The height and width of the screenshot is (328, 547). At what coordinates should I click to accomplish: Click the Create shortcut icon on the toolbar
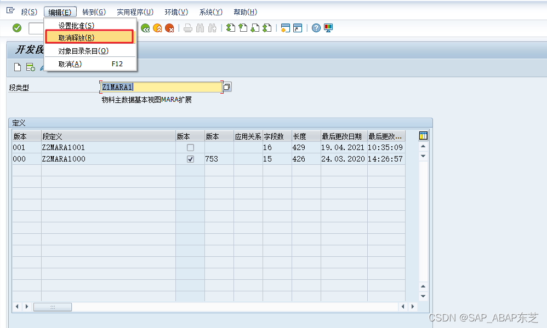point(297,28)
